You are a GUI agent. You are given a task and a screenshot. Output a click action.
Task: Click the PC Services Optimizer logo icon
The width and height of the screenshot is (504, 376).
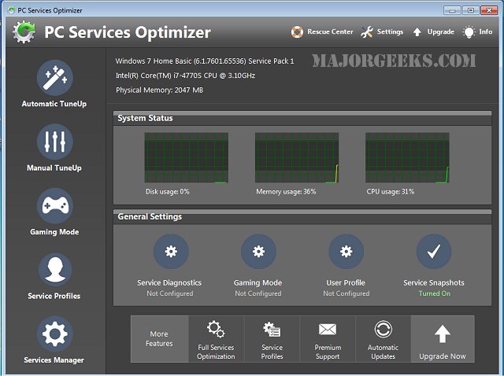coord(24,31)
